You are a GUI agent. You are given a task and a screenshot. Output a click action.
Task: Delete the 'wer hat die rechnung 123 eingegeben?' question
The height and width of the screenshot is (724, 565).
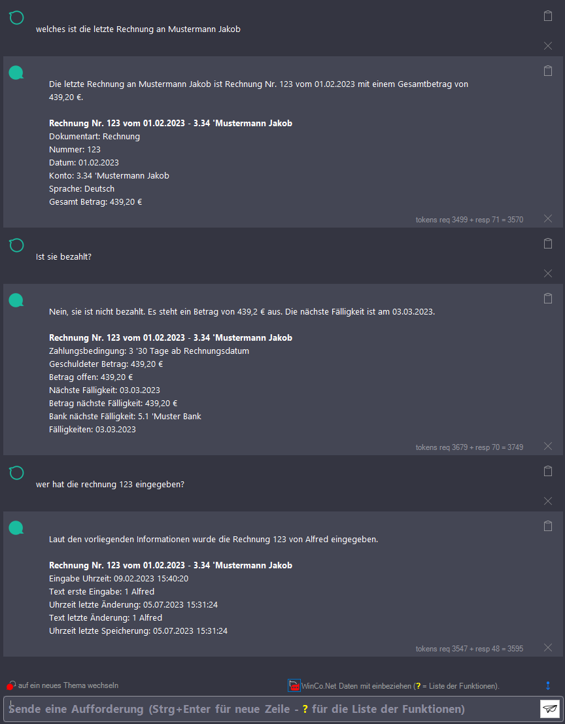[x=548, y=501]
